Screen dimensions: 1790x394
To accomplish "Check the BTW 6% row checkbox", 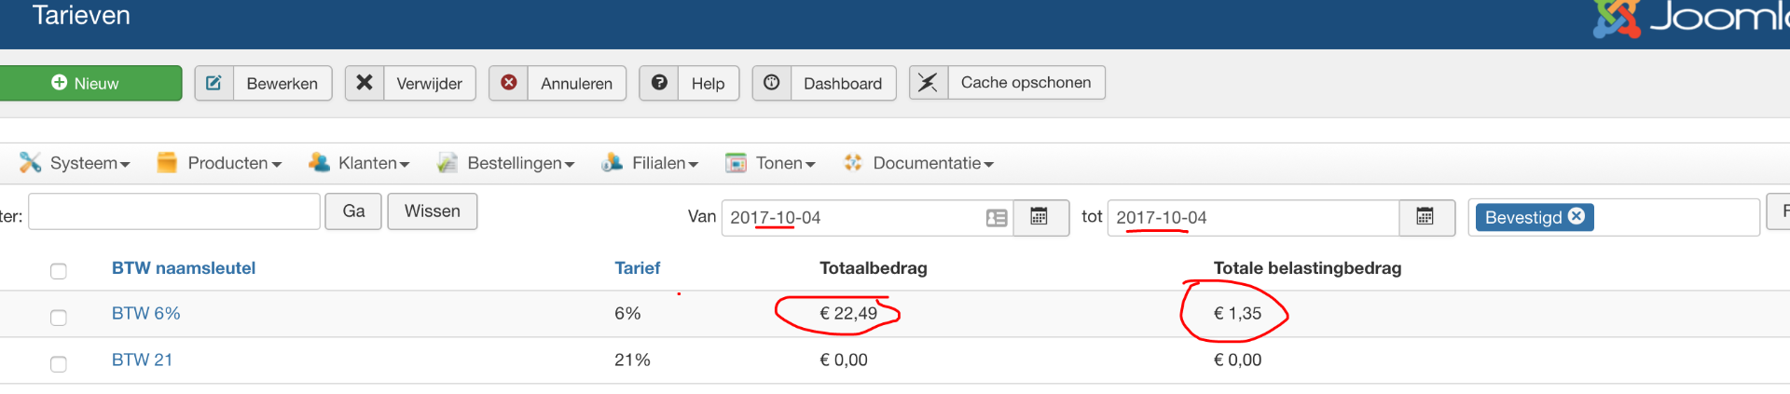I will point(59,318).
